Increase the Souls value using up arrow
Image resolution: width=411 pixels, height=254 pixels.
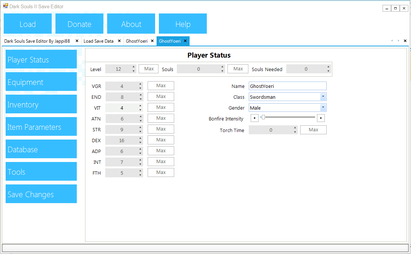click(222, 67)
